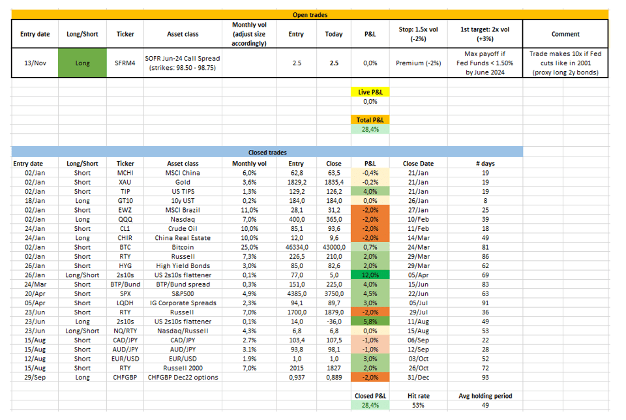The image size is (626, 420).
Task: Select the Comment column header
Action: pyautogui.click(x=565, y=34)
